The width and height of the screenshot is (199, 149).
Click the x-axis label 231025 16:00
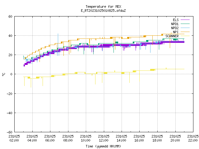pos(139,138)
